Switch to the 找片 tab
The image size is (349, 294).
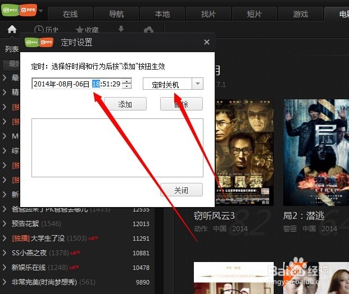(209, 14)
